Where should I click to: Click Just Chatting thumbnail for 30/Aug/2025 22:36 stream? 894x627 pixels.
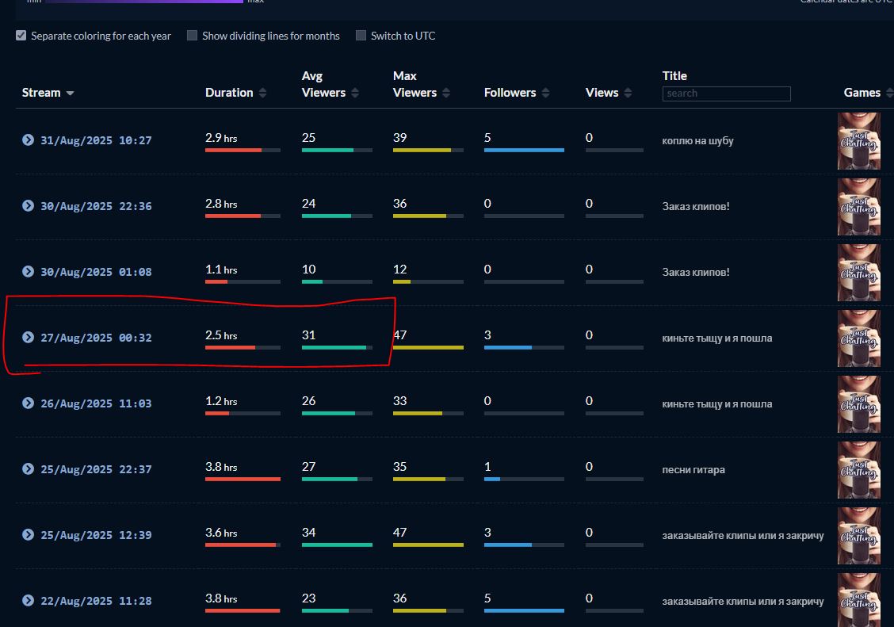click(858, 207)
